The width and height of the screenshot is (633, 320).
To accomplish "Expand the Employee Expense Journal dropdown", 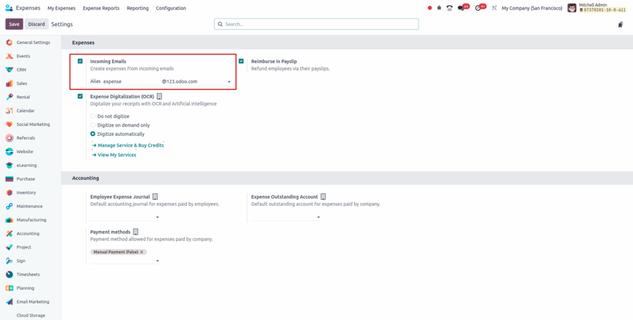I will click(157, 217).
